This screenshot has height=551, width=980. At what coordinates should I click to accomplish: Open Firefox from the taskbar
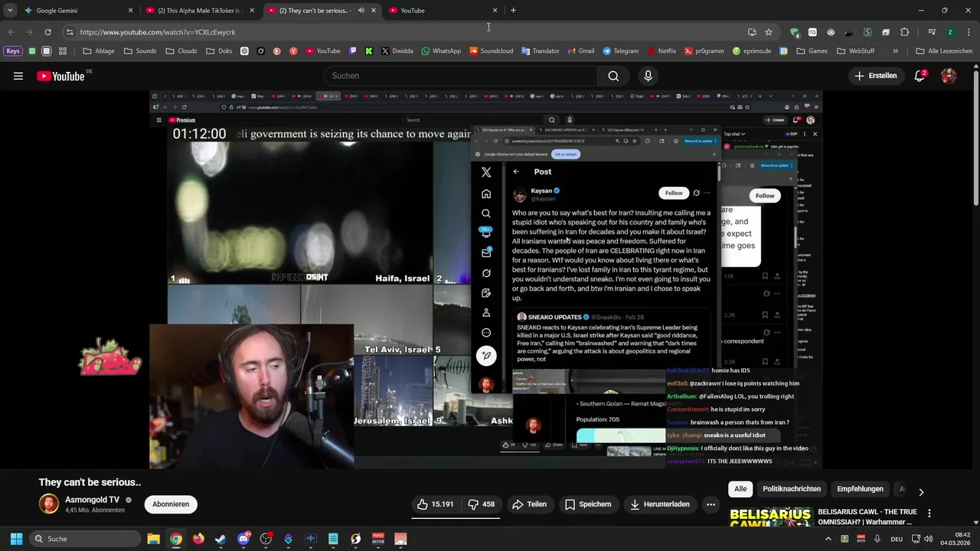198,539
